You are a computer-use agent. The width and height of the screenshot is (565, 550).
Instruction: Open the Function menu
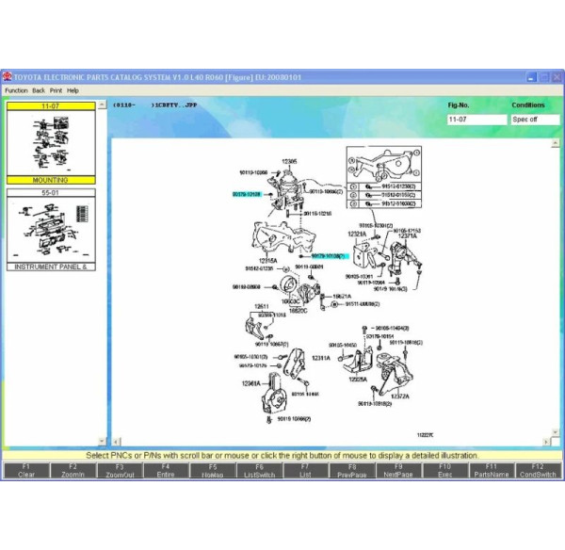point(16,90)
